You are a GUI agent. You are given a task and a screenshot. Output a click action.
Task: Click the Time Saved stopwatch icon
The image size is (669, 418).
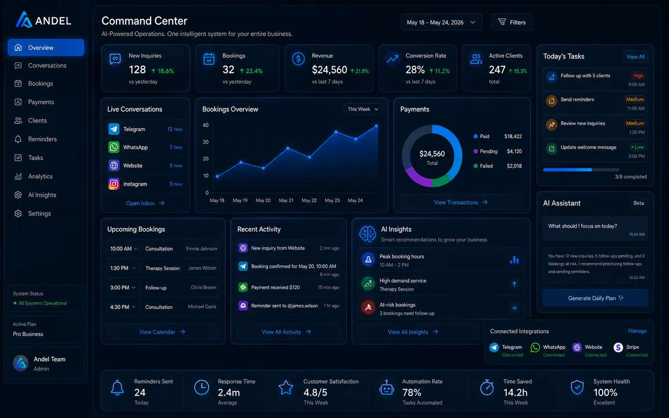487,388
